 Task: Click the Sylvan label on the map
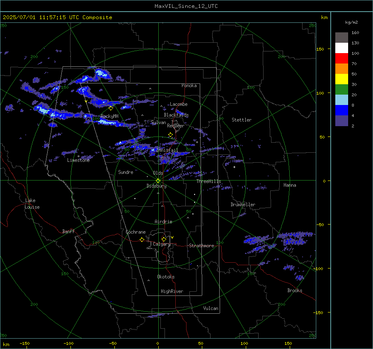158,122
